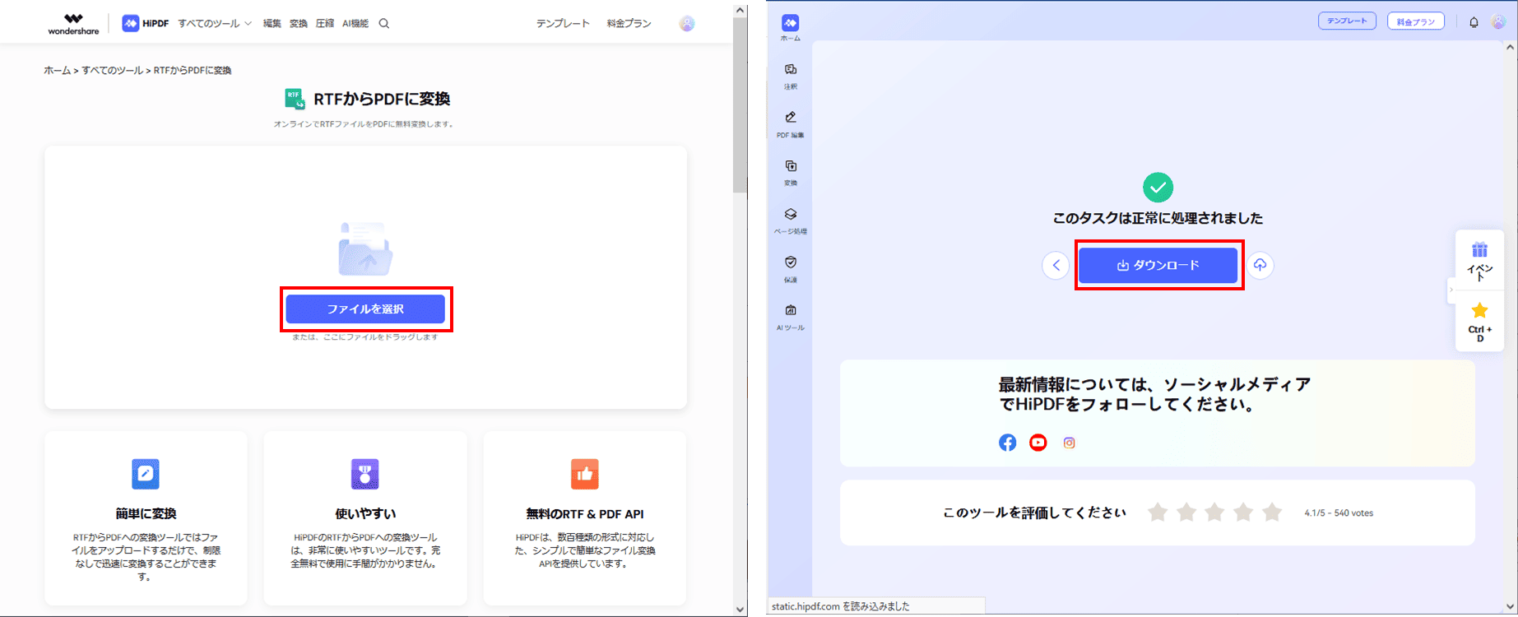This screenshot has height=617, width=1518.
Task: Open the HiPDF YouTube channel
Action: (x=1038, y=443)
